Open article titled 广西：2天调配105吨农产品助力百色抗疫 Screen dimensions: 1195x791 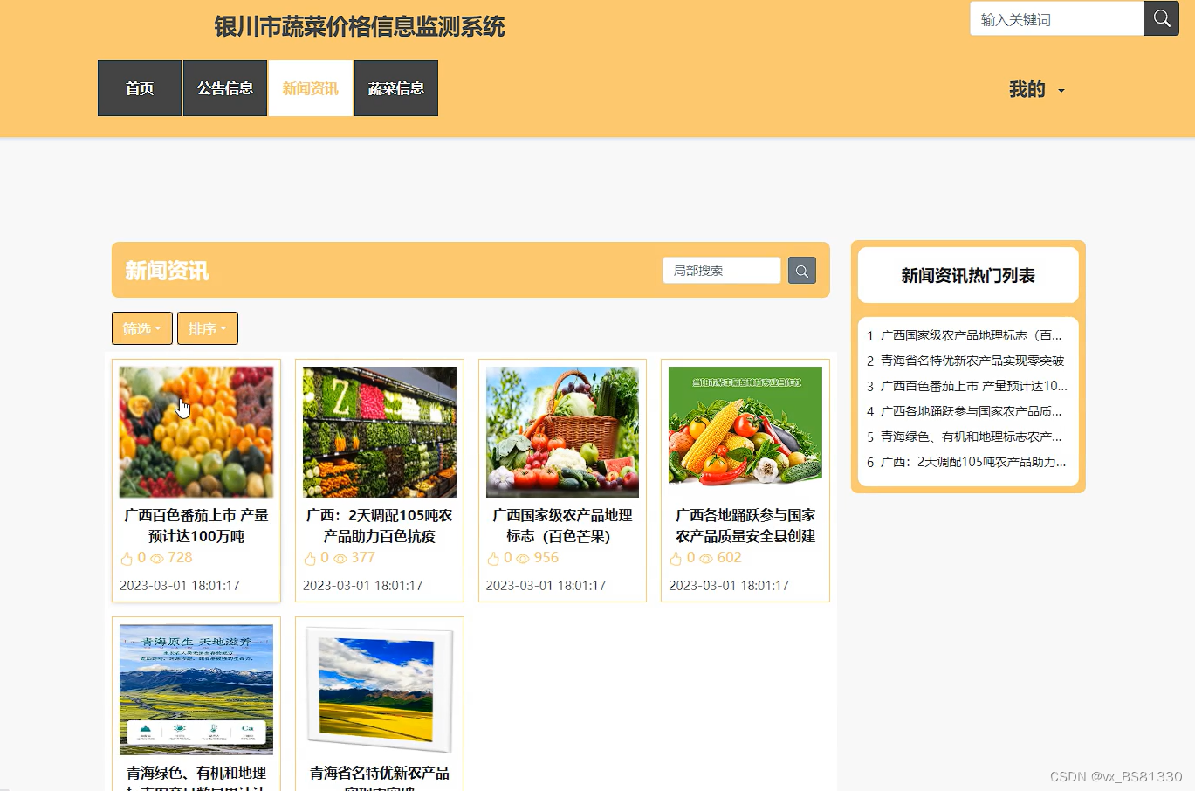click(x=380, y=526)
